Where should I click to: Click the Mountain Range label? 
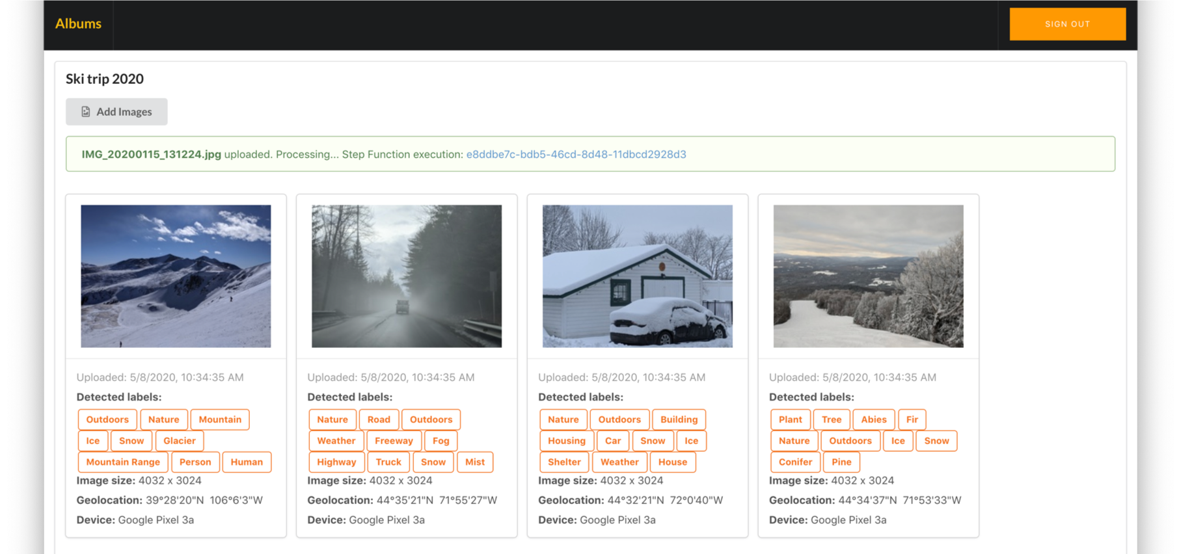coord(123,462)
